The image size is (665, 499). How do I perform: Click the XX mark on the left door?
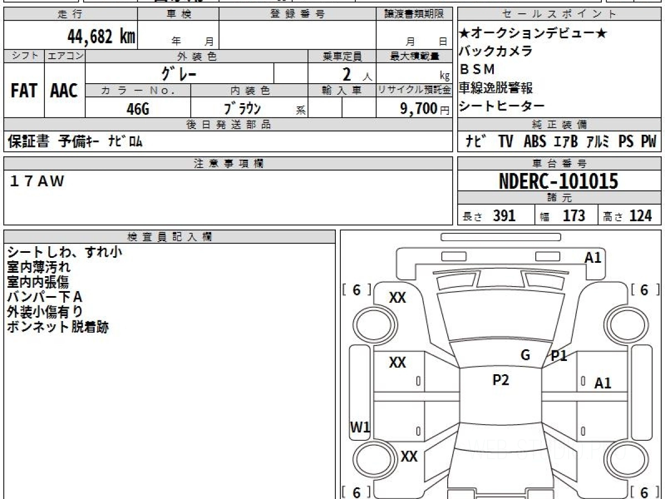397,363
